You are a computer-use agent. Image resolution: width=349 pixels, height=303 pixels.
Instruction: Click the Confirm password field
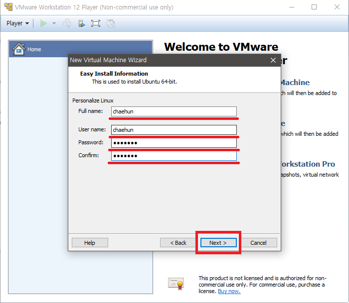pyautogui.click(x=174, y=156)
